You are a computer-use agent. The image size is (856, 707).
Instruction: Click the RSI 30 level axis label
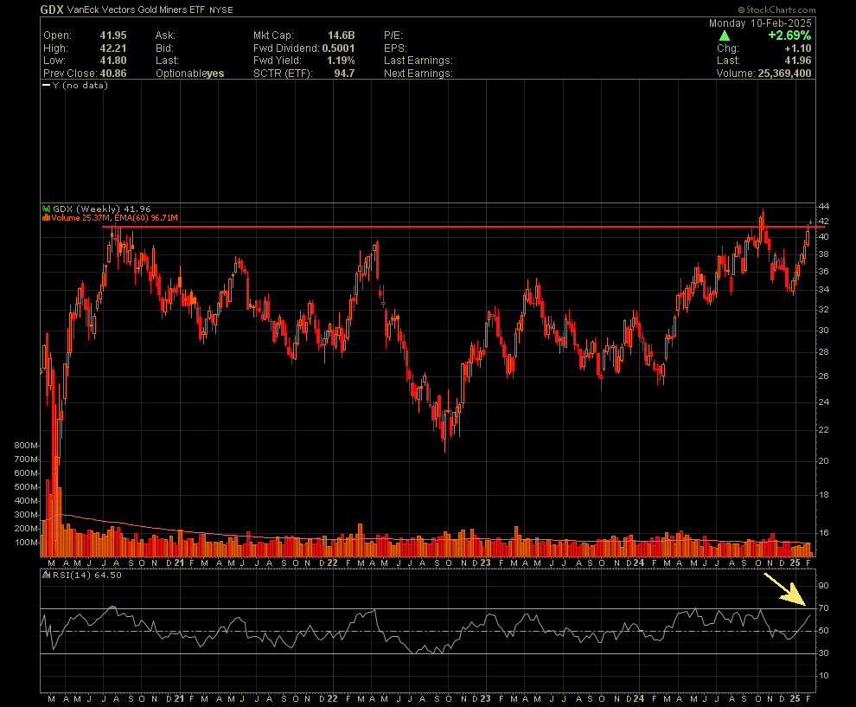(x=823, y=652)
